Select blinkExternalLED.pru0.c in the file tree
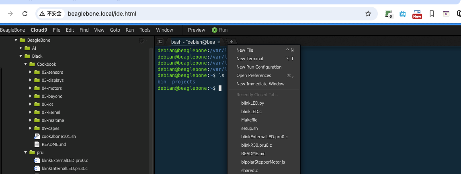The height and width of the screenshot is (174, 461). coord(65,160)
